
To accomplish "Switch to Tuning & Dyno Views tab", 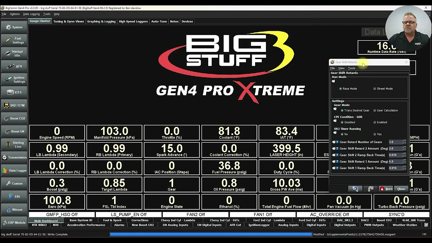I will (69, 21).
